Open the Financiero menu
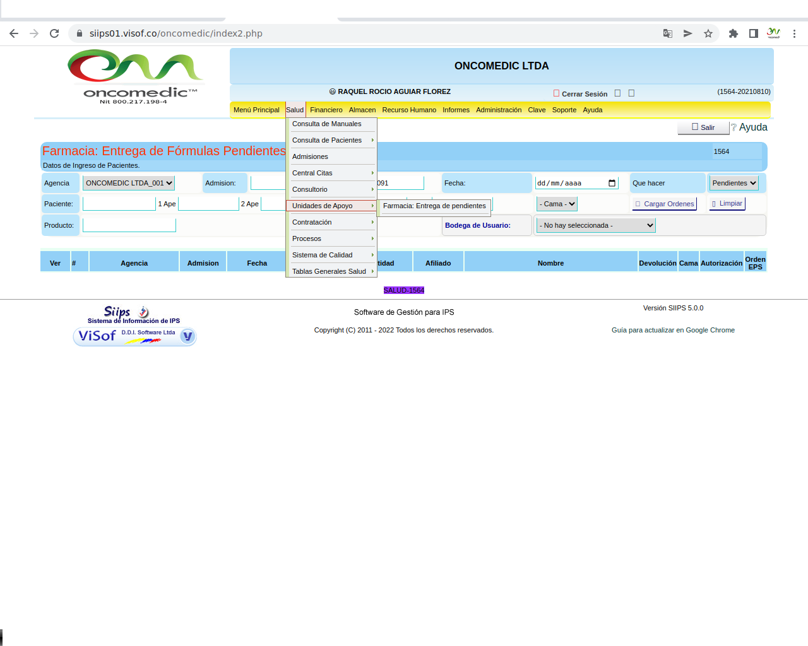Screen dimensions: 808x646 point(326,110)
